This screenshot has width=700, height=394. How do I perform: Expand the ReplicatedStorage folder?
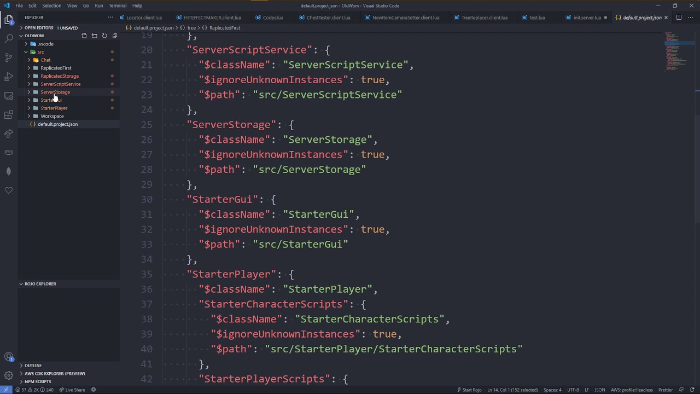point(60,76)
